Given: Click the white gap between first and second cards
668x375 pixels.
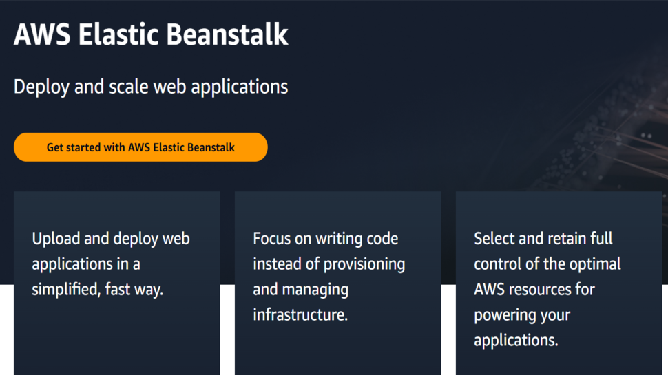Looking at the screenshot, I should (x=227, y=330).
